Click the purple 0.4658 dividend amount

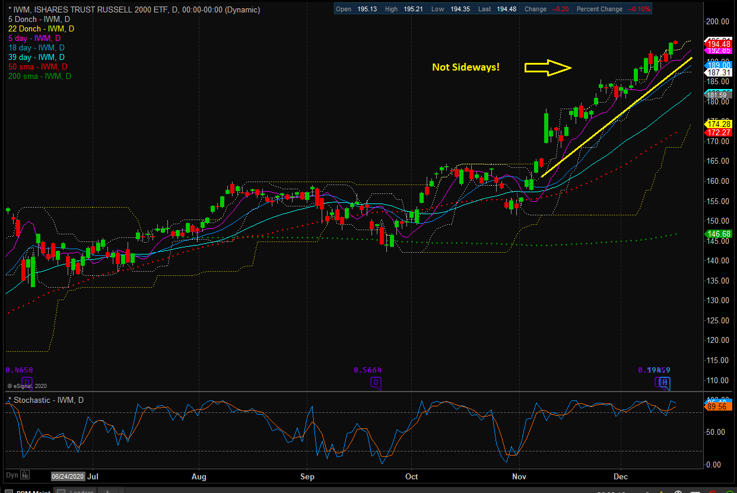click(x=19, y=370)
